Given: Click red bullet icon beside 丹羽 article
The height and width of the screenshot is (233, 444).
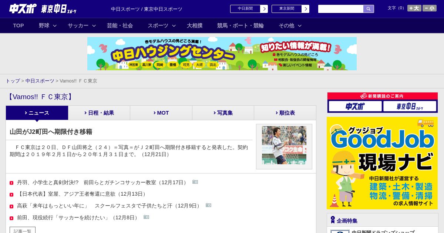Looking at the screenshot, I should 11,183.
